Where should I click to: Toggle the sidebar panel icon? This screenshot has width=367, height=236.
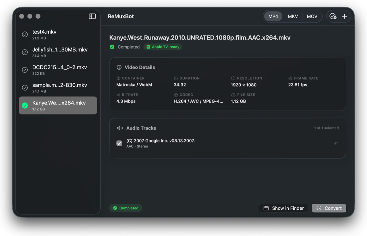pos(92,16)
